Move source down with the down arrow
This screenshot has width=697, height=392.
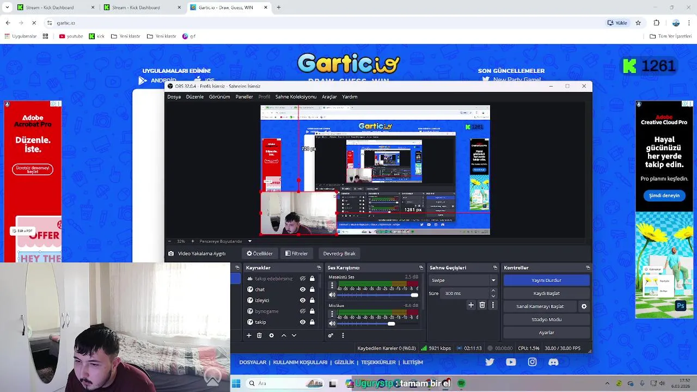(x=294, y=335)
